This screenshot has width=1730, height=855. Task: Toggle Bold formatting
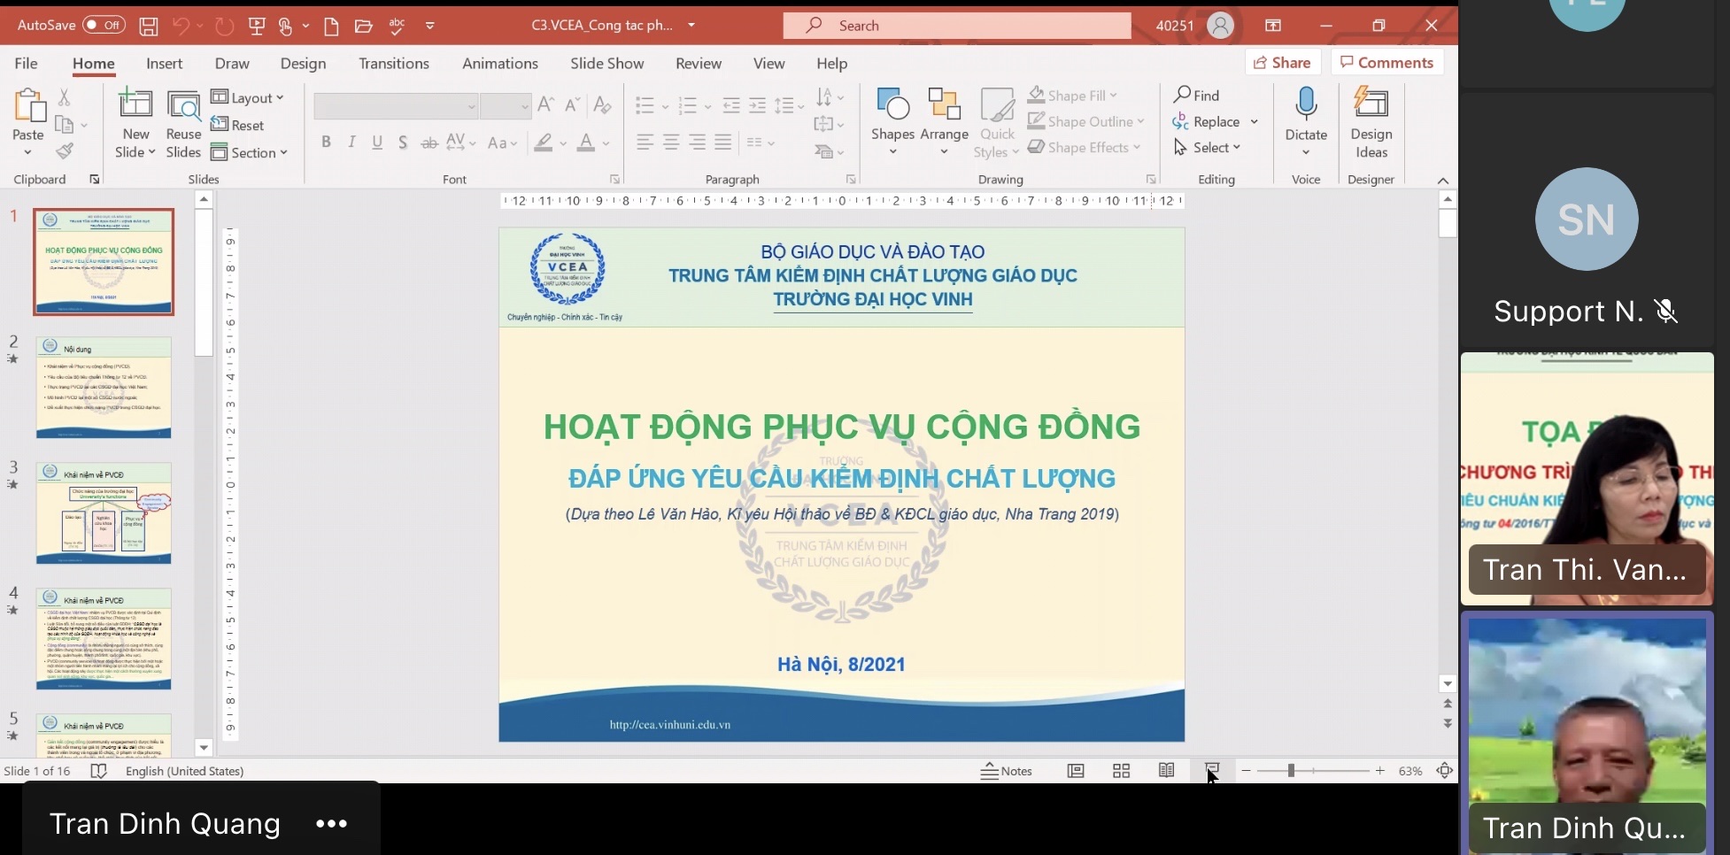pos(326,142)
